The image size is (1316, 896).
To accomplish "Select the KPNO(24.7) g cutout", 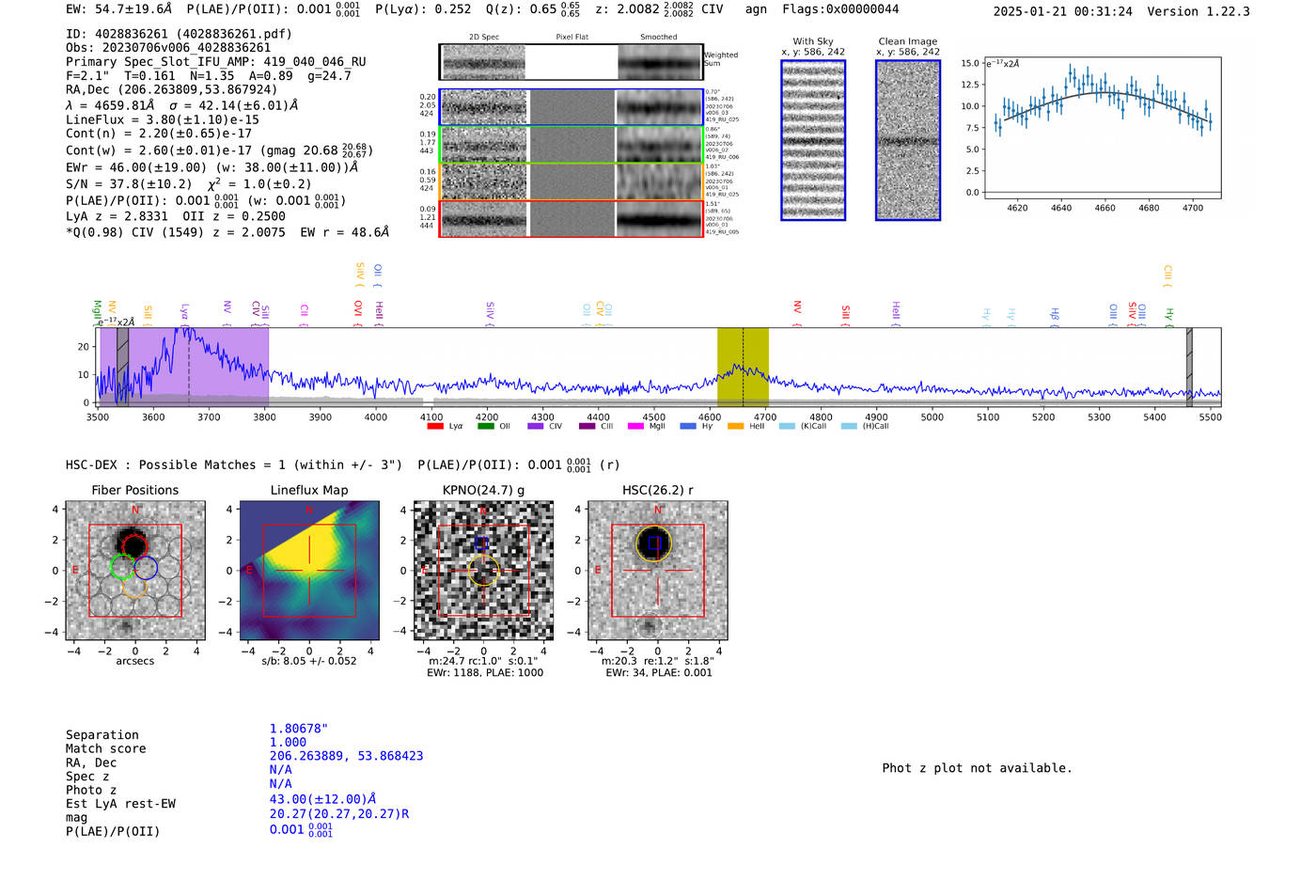I will tap(483, 570).
